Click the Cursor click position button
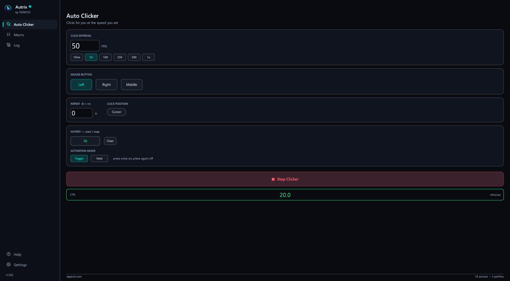 coord(117,112)
